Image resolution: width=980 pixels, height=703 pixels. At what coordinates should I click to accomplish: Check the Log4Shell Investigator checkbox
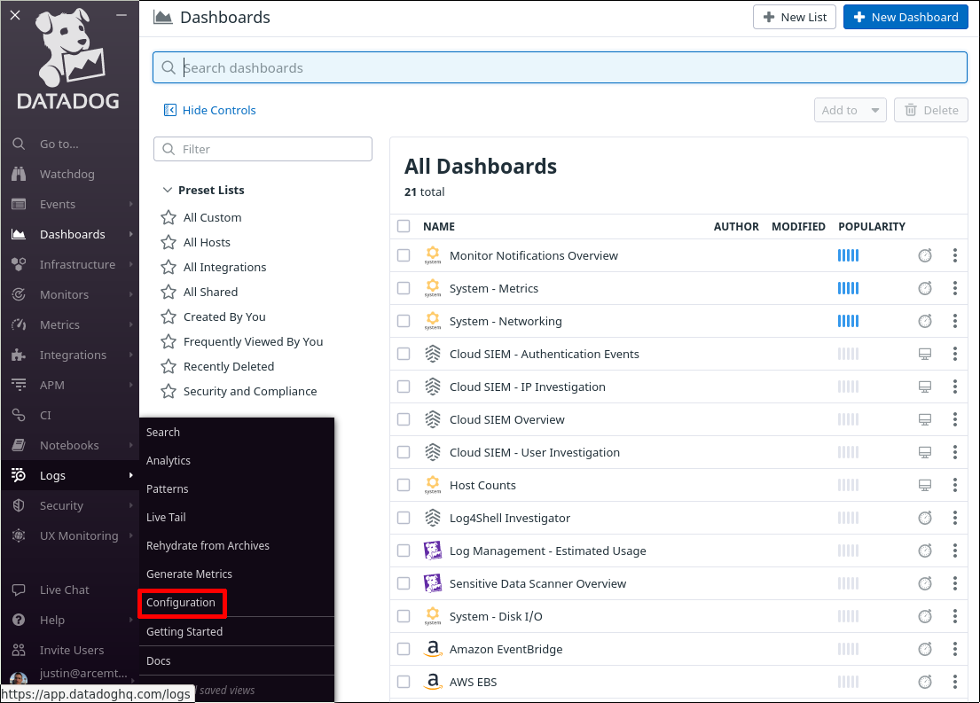[404, 518]
